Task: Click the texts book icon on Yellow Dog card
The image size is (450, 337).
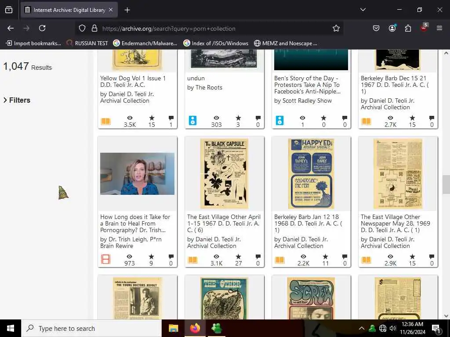Action: (105, 121)
